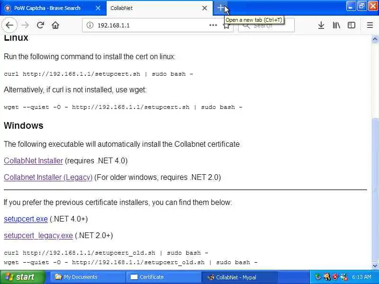Open the Windows start menu
This screenshot has width=379, height=284.
(22, 277)
